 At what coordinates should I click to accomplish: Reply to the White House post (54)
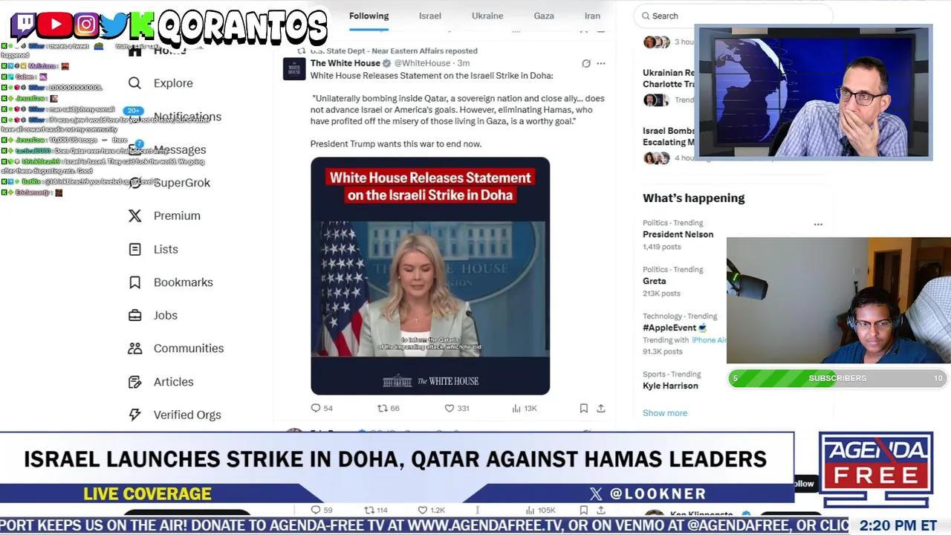point(322,408)
